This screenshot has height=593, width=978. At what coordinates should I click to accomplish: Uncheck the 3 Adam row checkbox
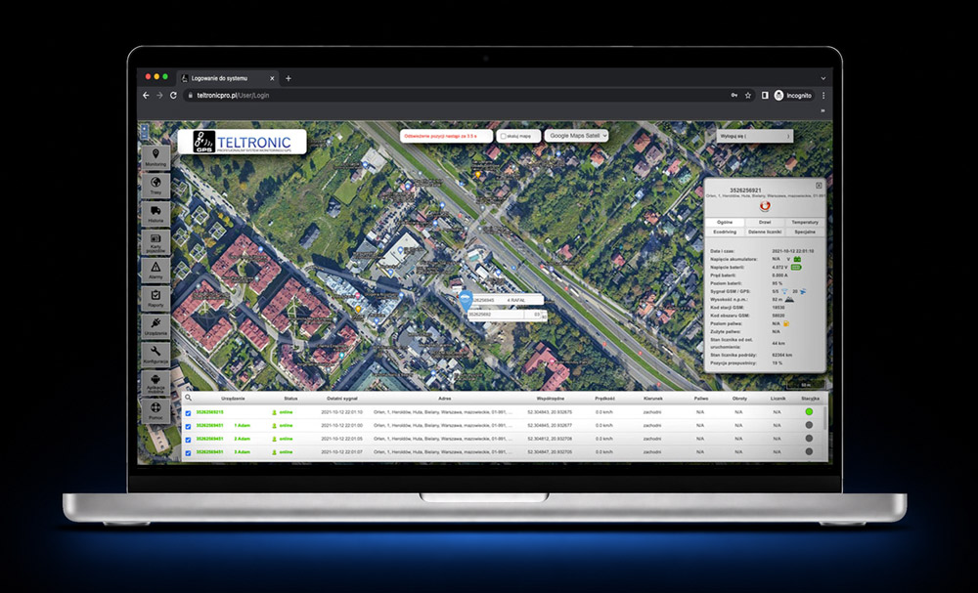[x=189, y=453]
